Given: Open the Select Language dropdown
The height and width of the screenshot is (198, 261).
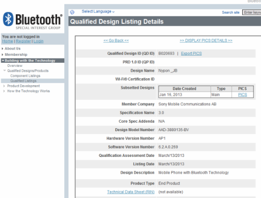Looking at the screenshot, I should click(98, 11).
